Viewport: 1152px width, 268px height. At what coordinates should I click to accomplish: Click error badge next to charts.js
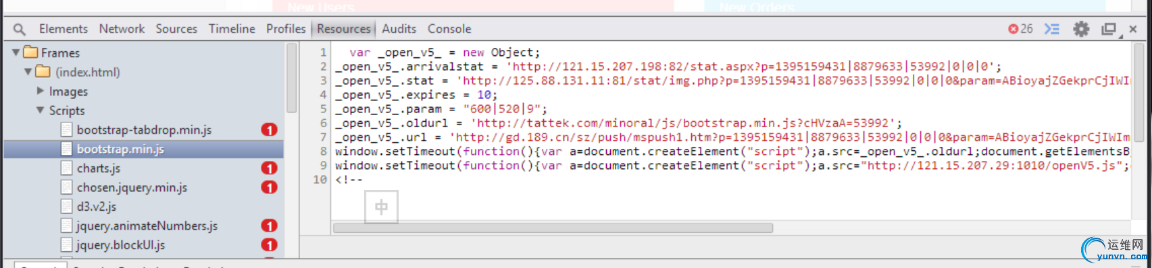pos(269,168)
